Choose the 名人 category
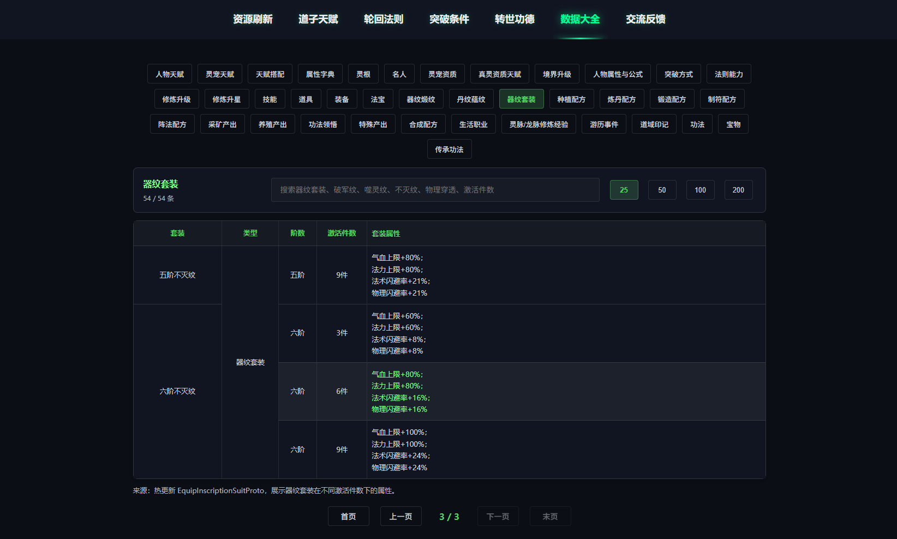 [x=399, y=74]
